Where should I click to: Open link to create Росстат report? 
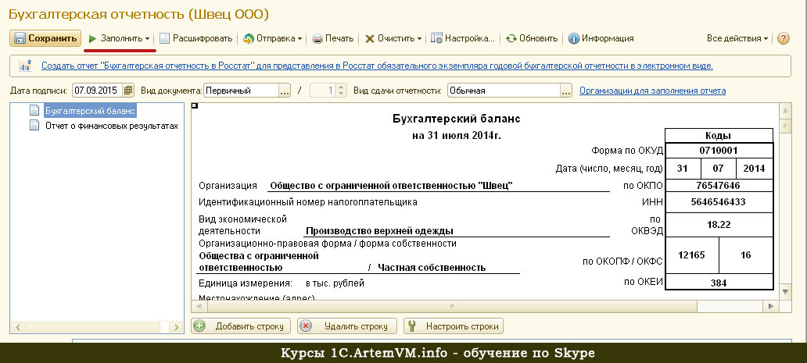tap(376, 66)
